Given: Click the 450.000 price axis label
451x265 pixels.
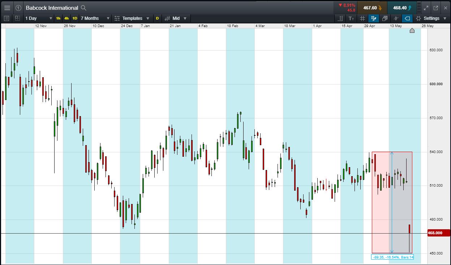Looking at the screenshot, I should 436,253.
